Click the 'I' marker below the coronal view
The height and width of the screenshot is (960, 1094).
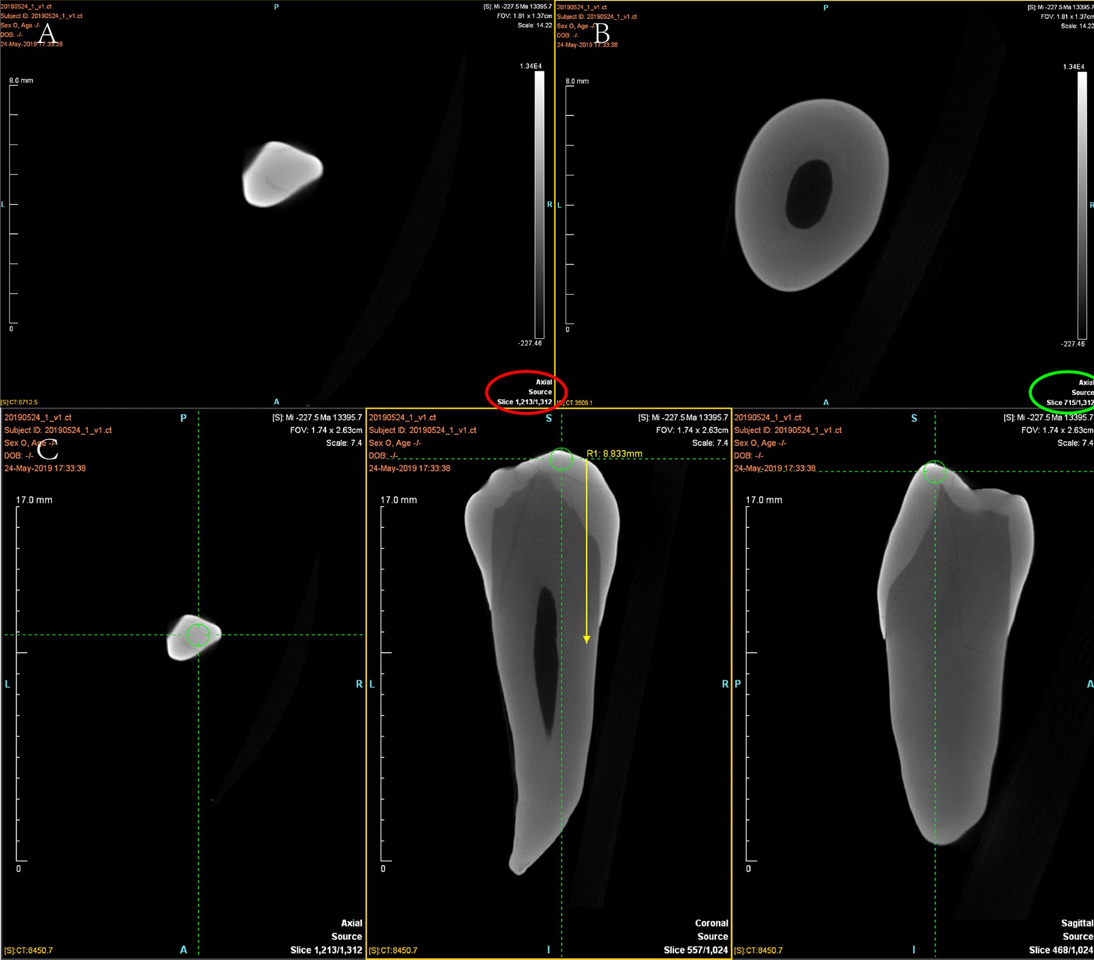(x=548, y=949)
